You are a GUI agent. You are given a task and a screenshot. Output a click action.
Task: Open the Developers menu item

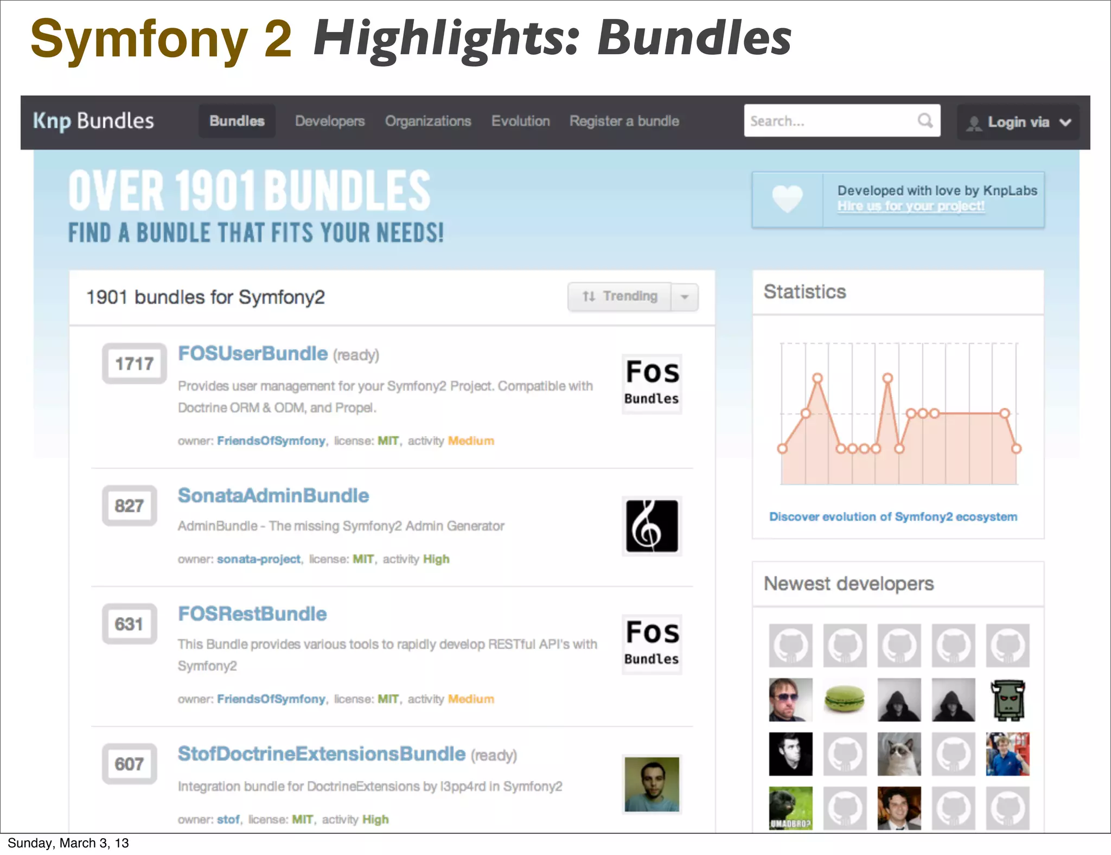[x=330, y=121]
